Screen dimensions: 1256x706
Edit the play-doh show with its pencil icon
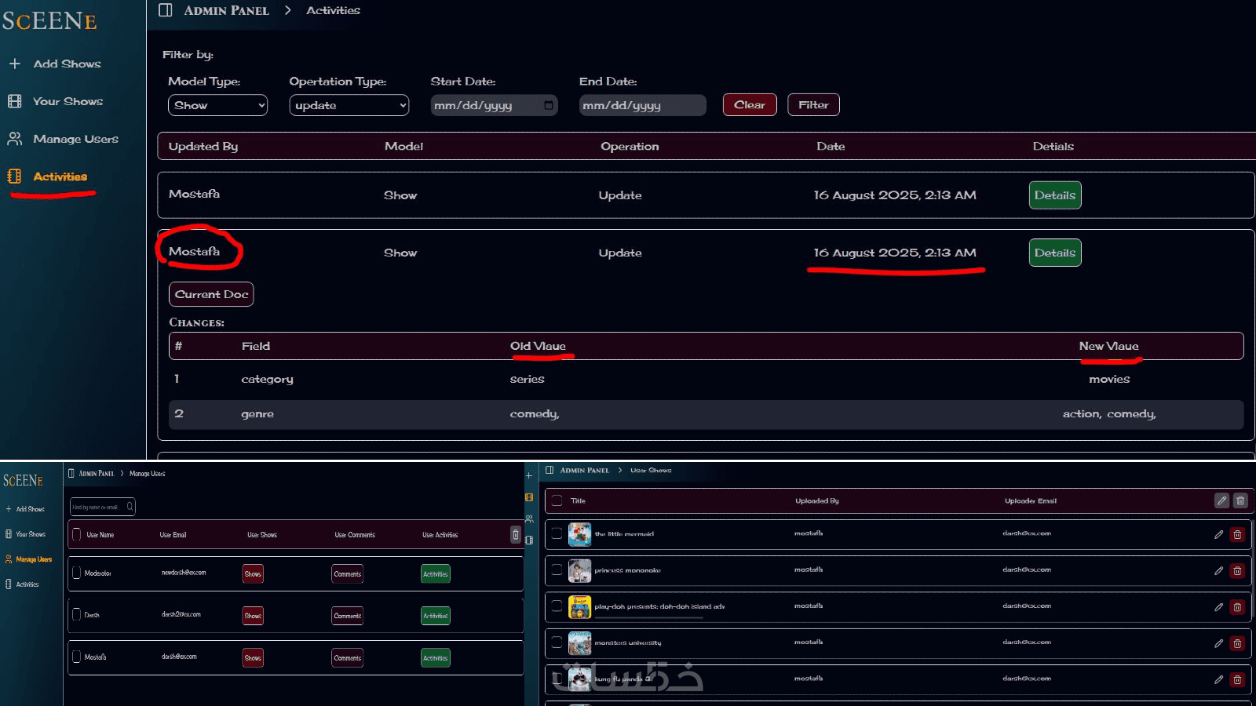click(1218, 606)
